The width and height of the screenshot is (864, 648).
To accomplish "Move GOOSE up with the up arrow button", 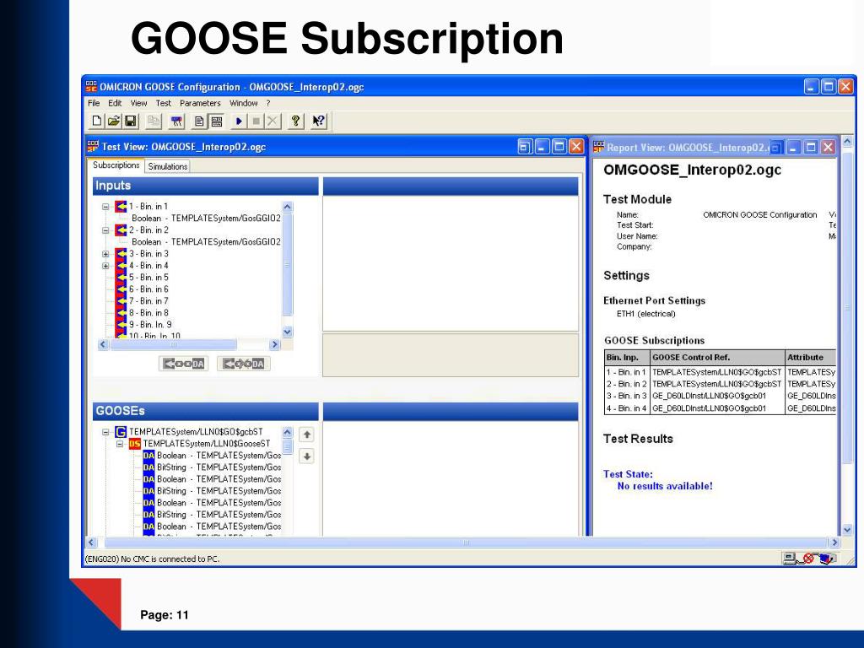I will (x=307, y=435).
